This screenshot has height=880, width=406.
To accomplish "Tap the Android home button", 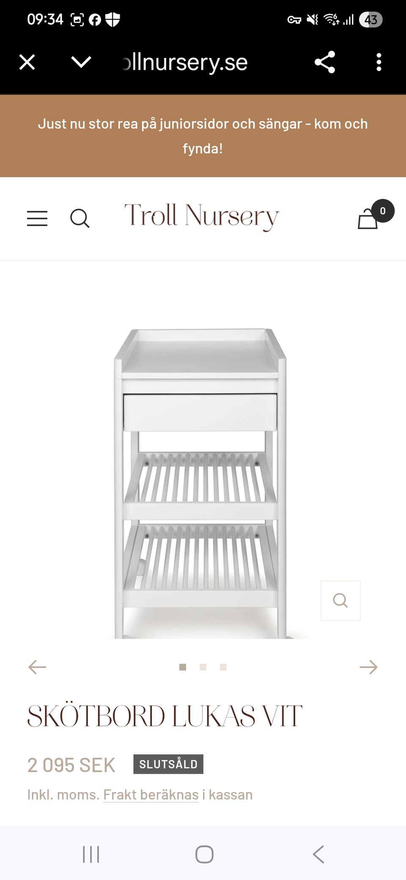I will (x=204, y=854).
